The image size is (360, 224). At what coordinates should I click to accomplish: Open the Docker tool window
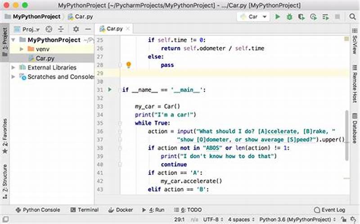pyautogui.click(x=121, y=210)
